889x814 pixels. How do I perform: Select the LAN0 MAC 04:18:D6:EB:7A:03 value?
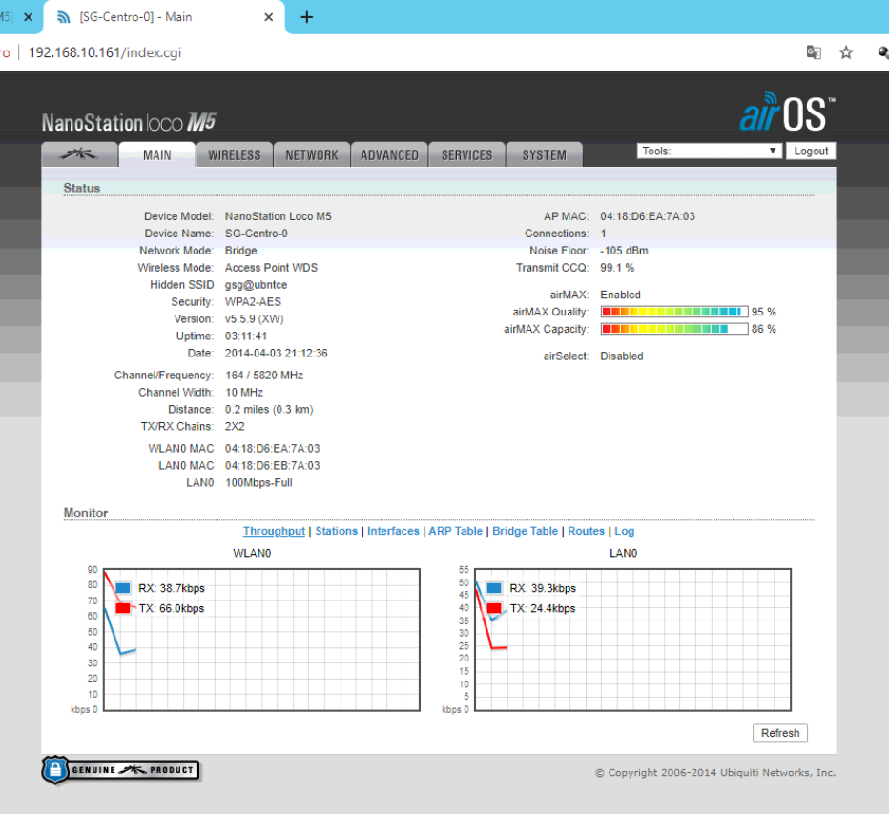click(x=272, y=466)
